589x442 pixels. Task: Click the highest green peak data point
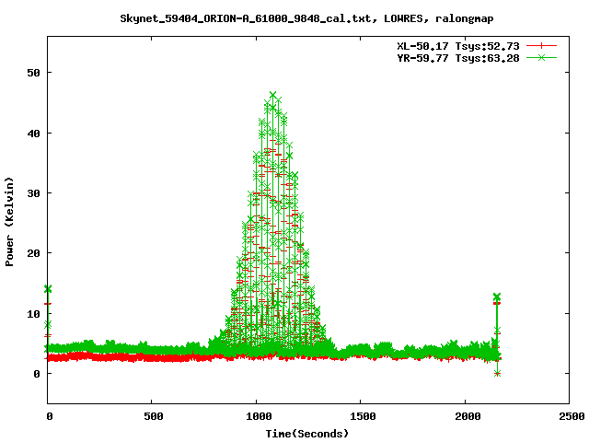point(272,95)
